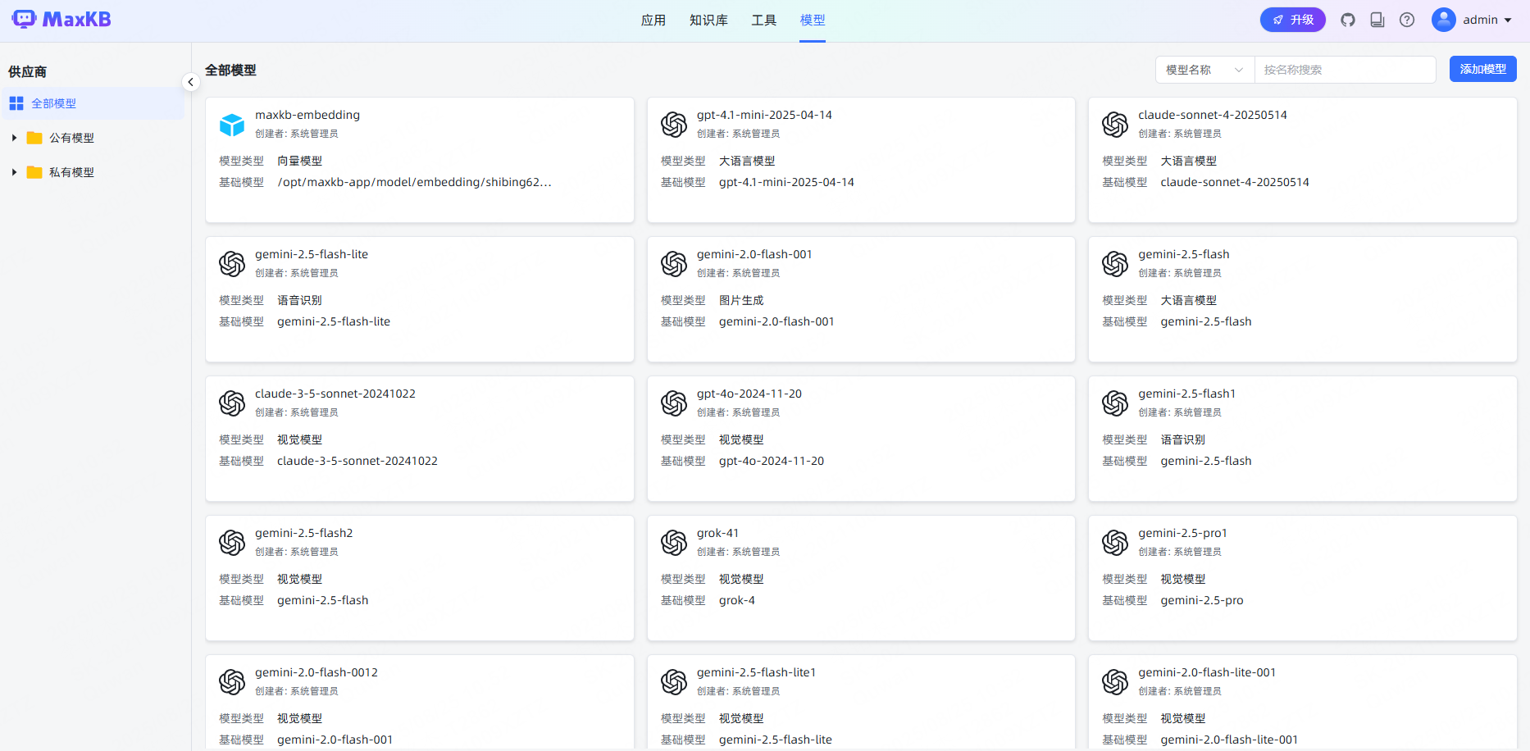Click the gpt-4o-2024-11-20 card icon

[674, 403]
